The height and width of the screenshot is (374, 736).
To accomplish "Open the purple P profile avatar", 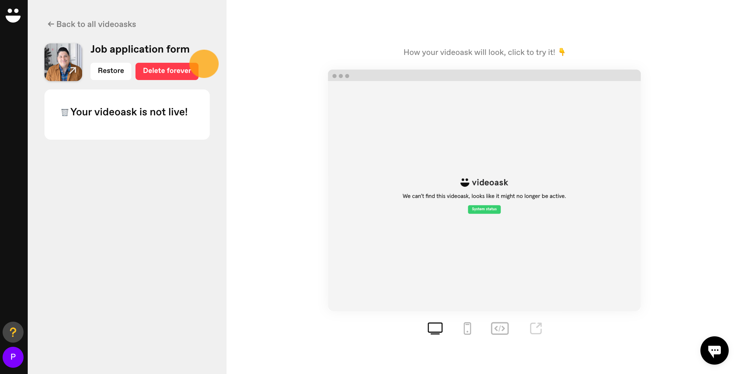I will (13, 357).
